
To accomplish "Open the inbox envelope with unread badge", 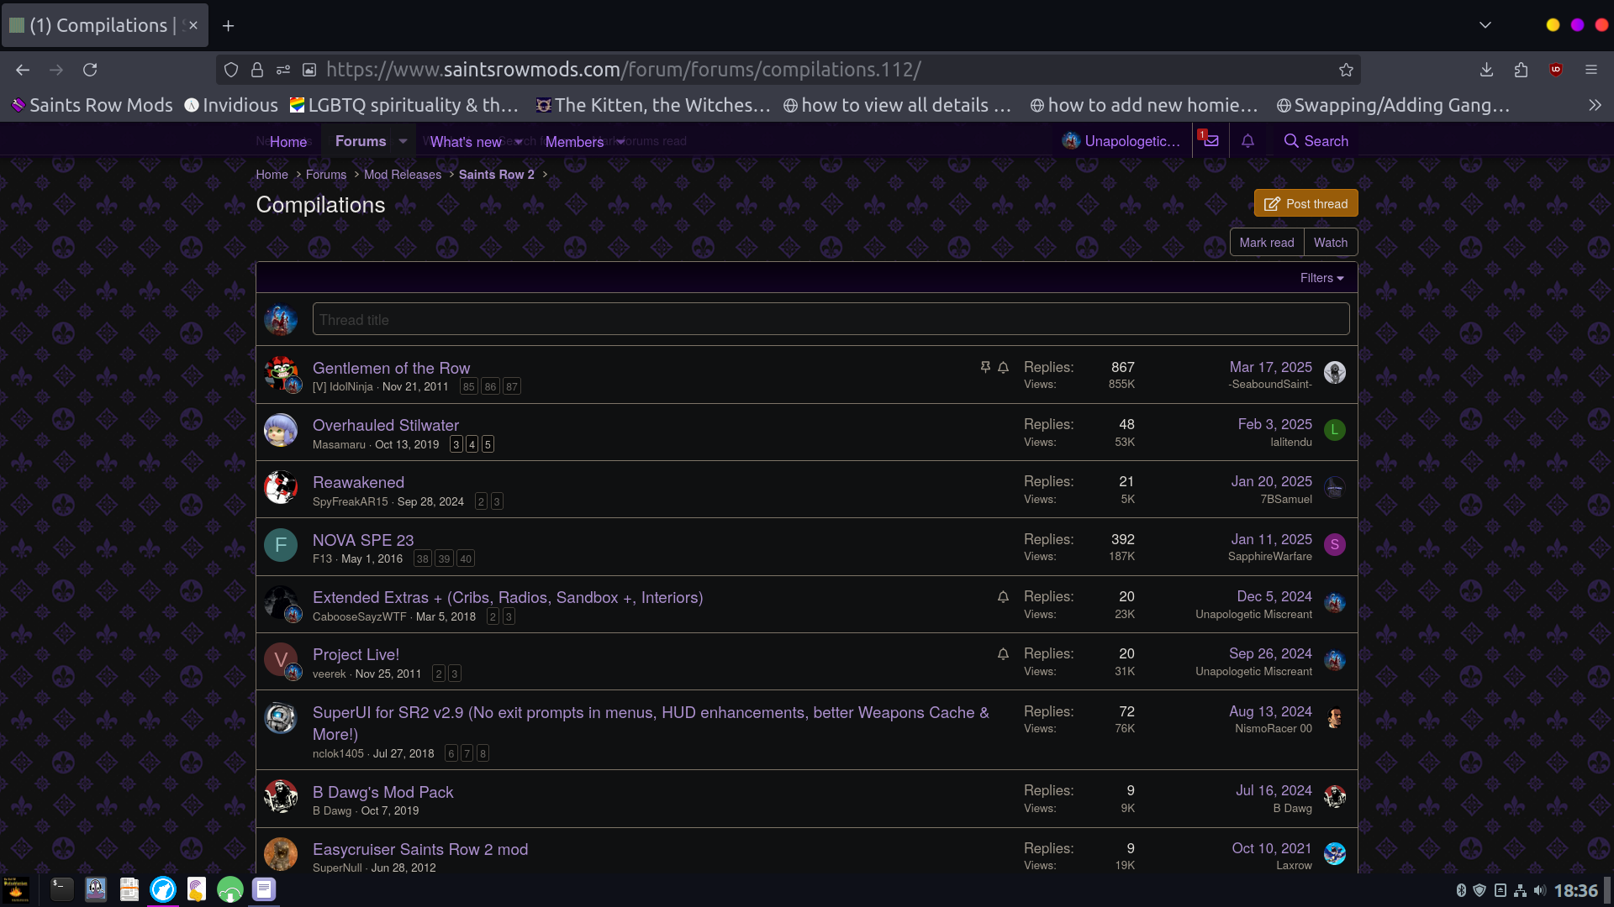I will 1210,141.
